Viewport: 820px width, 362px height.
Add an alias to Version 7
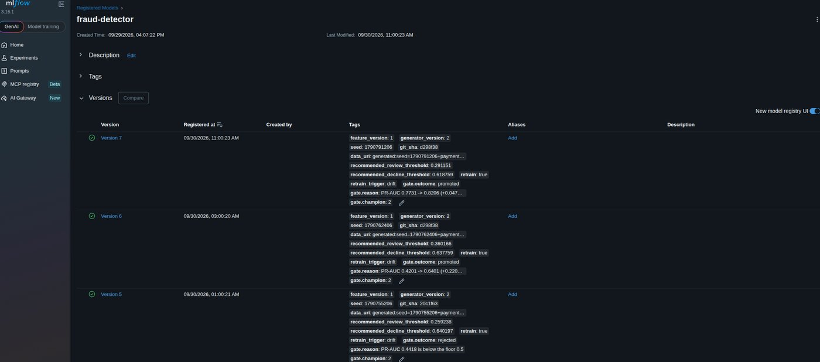pos(512,138)
